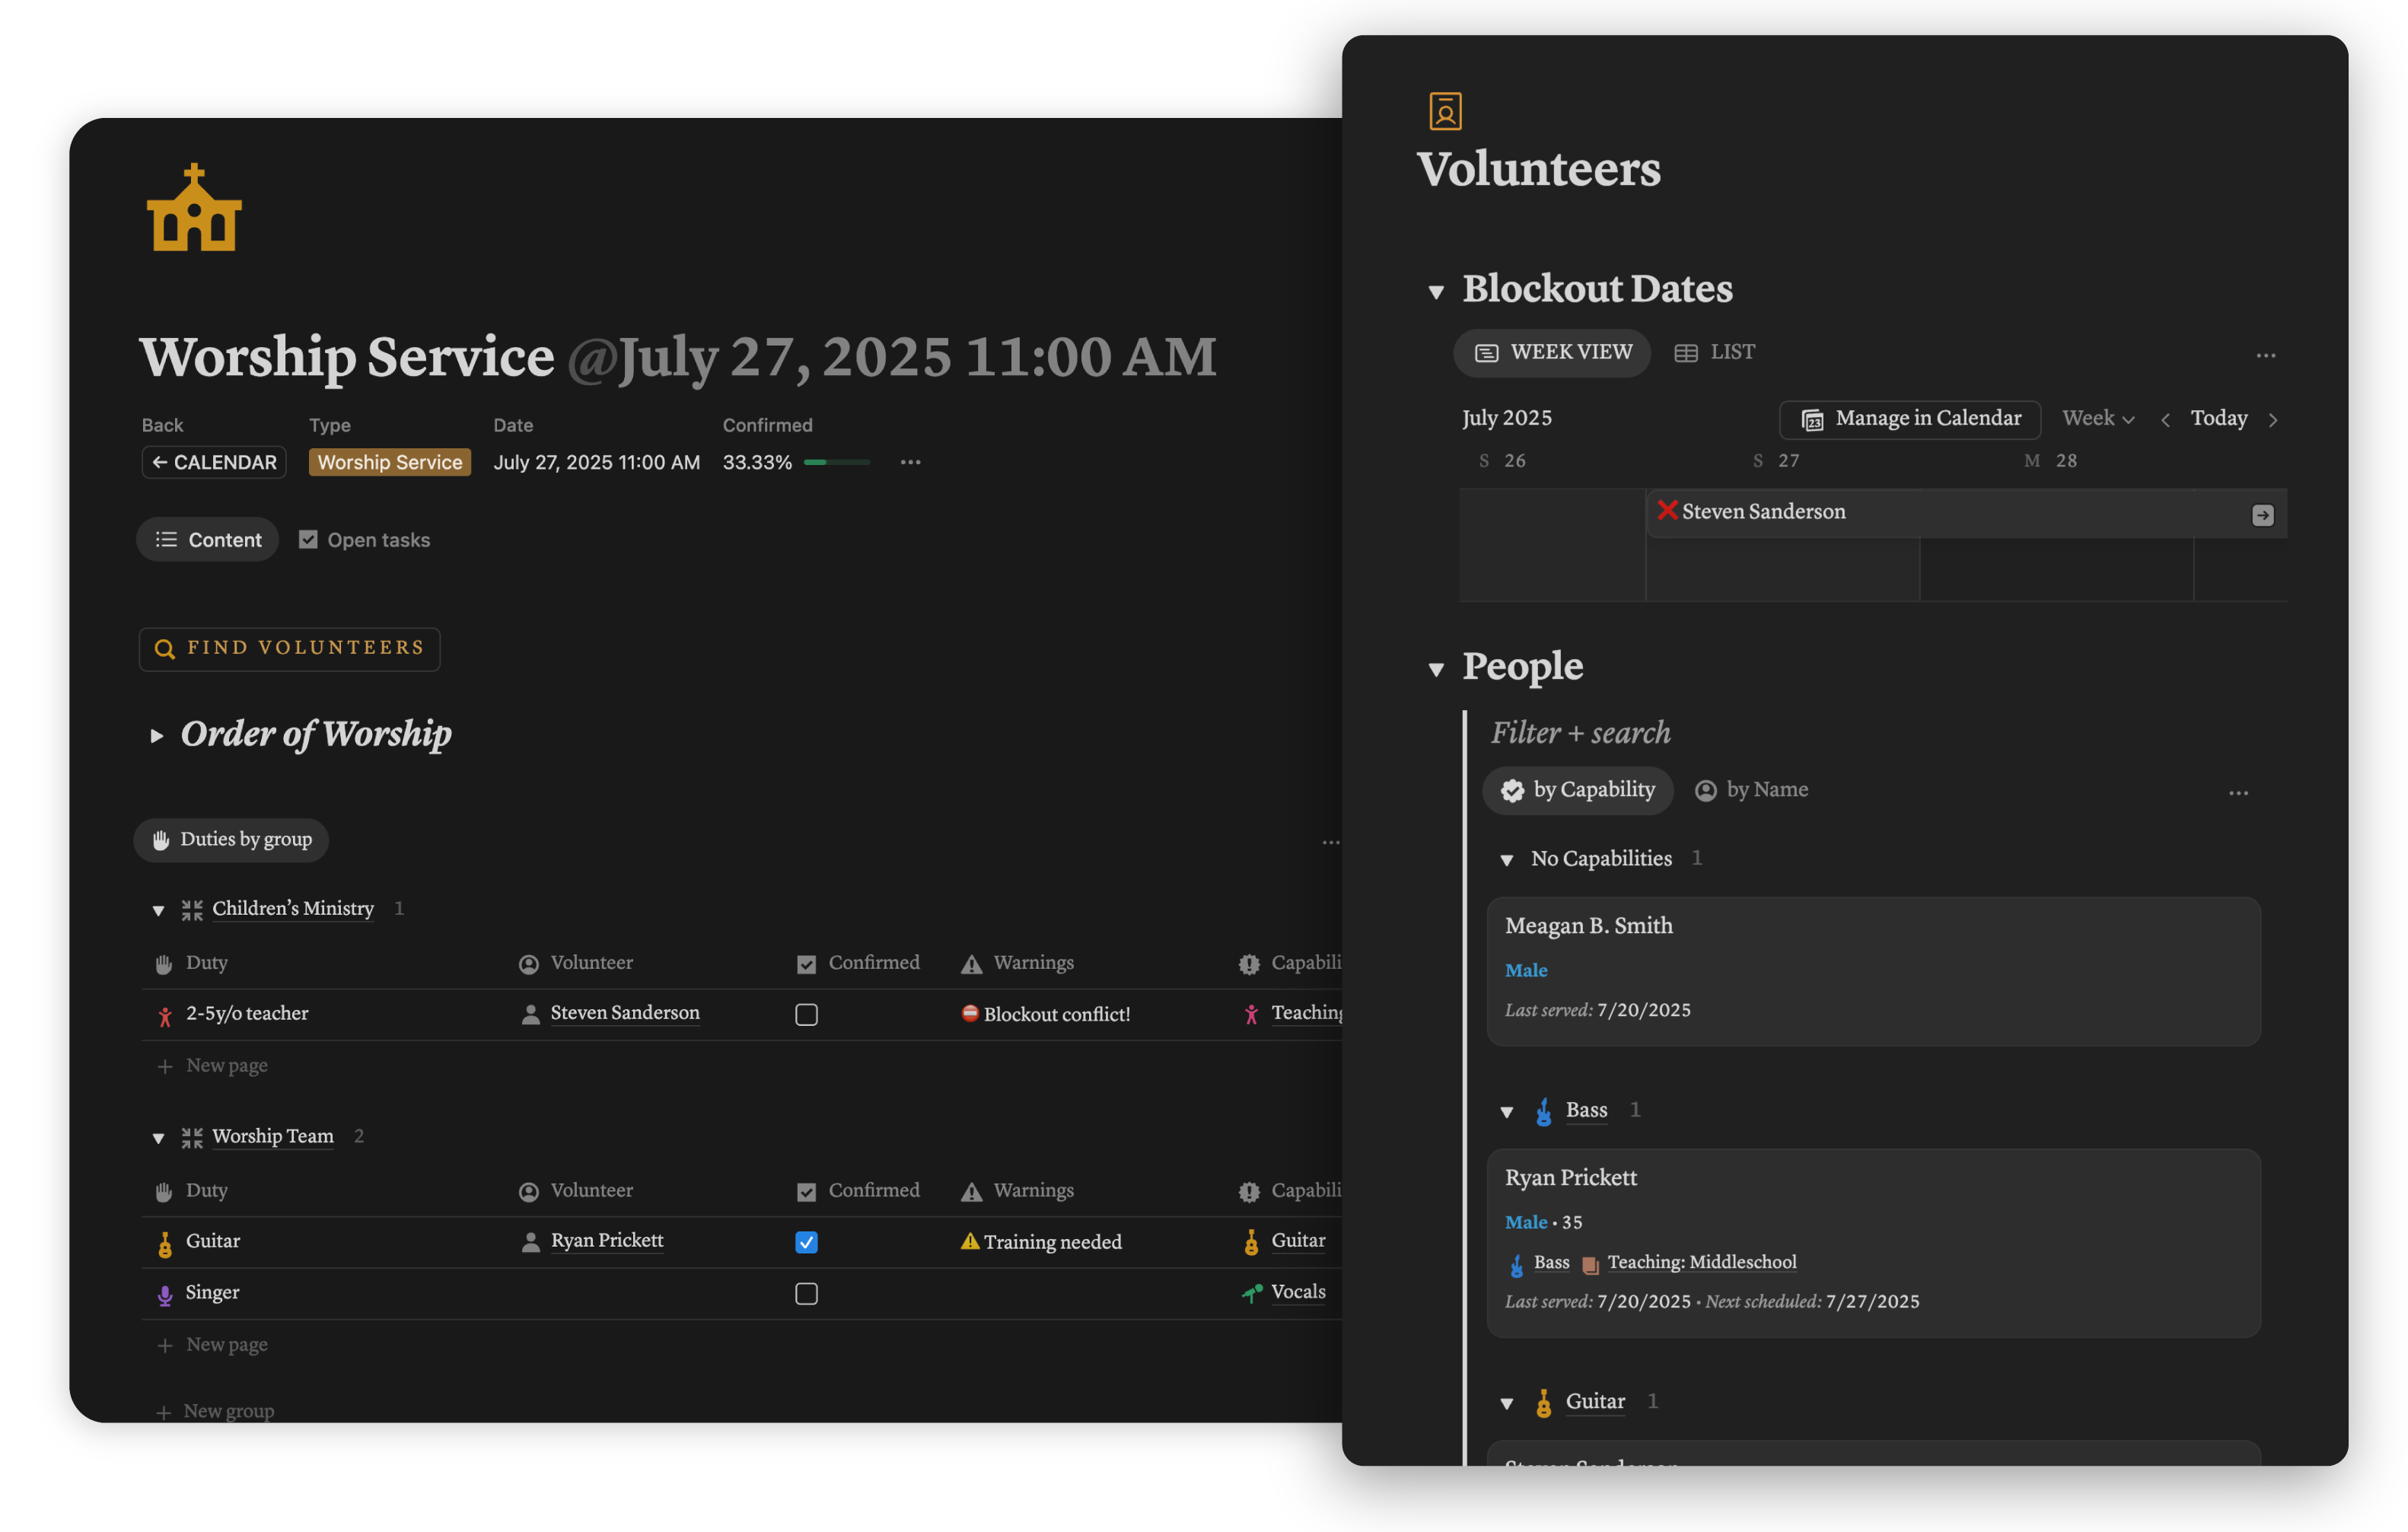Click the CALENDAR back button
The width and height of the screenshot is (2408, 1532).
point(214,462)
